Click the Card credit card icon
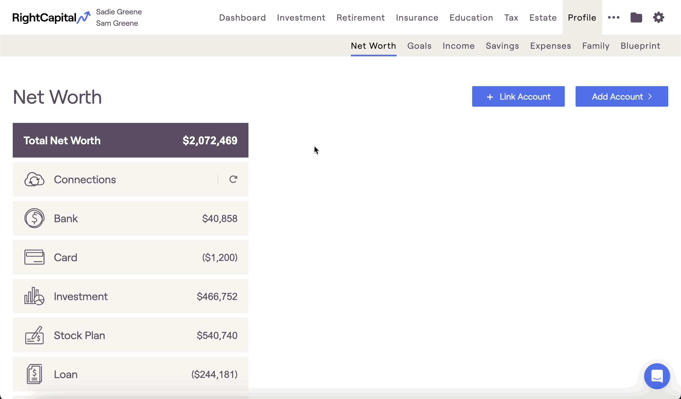681x399 pixels. (x=34, y=257)
